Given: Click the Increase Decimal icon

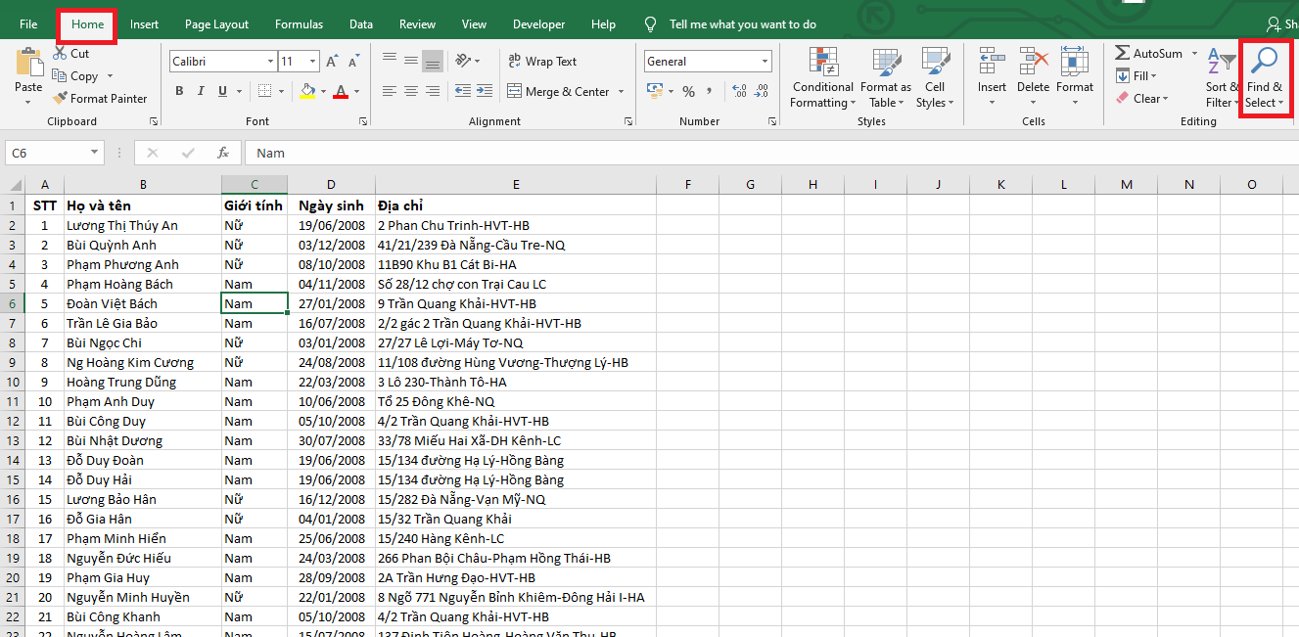Looking at the screenshot, I should tap(737, 90).
